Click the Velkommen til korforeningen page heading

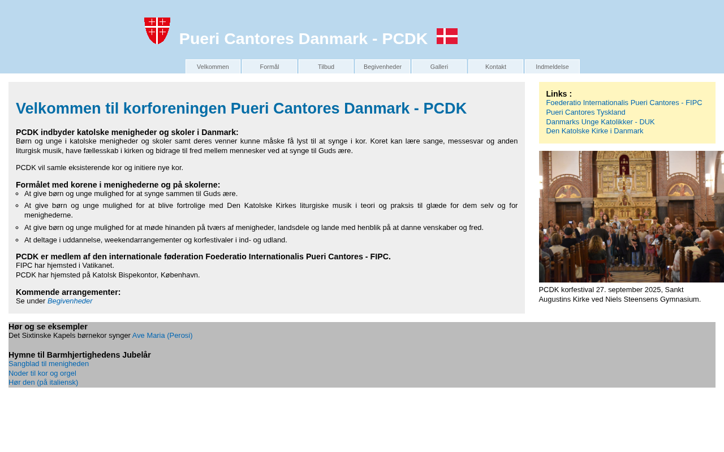[x=242, y=108]
